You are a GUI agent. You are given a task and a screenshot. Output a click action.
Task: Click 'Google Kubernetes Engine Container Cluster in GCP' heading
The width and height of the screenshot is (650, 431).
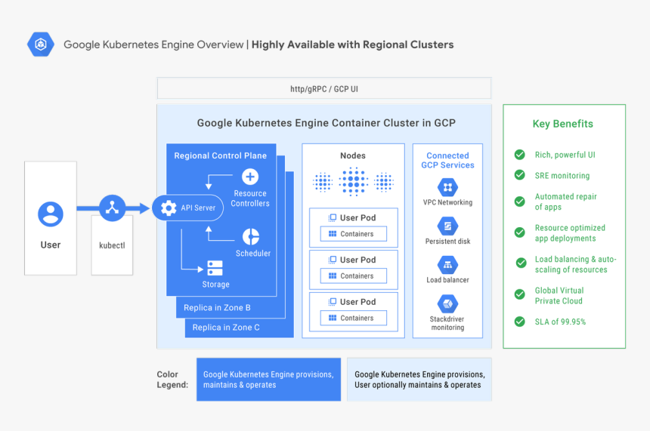tap(327, 123)
